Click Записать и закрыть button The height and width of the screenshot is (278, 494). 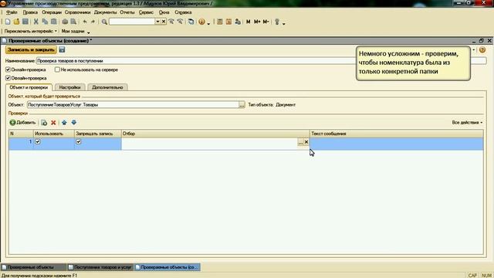pyautogui.click(x=31, y=49)
